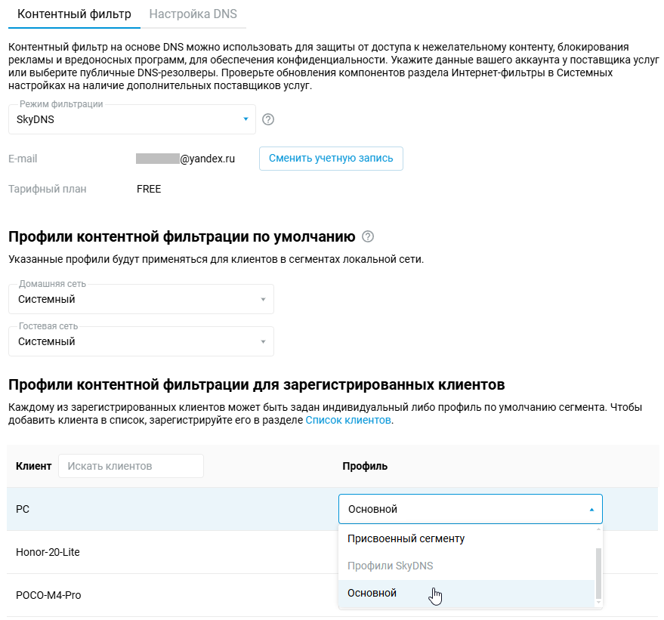Collapse the PC client profile dropdown

coord(470,509)
